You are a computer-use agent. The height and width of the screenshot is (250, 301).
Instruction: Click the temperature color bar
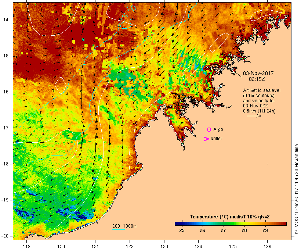pyautogui.click(x=231, y=224)
